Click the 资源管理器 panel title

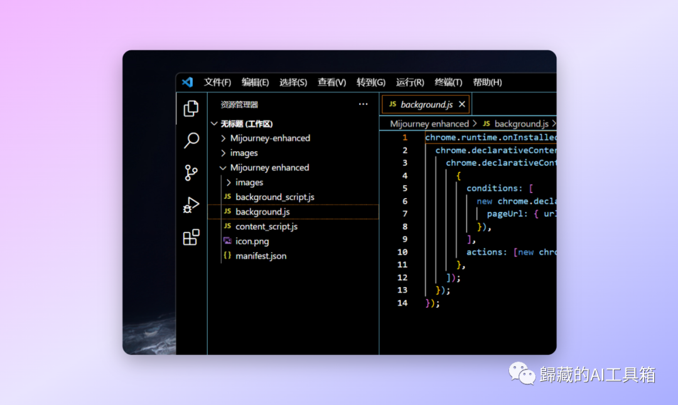pyautogui.click(x=239, y=105)
